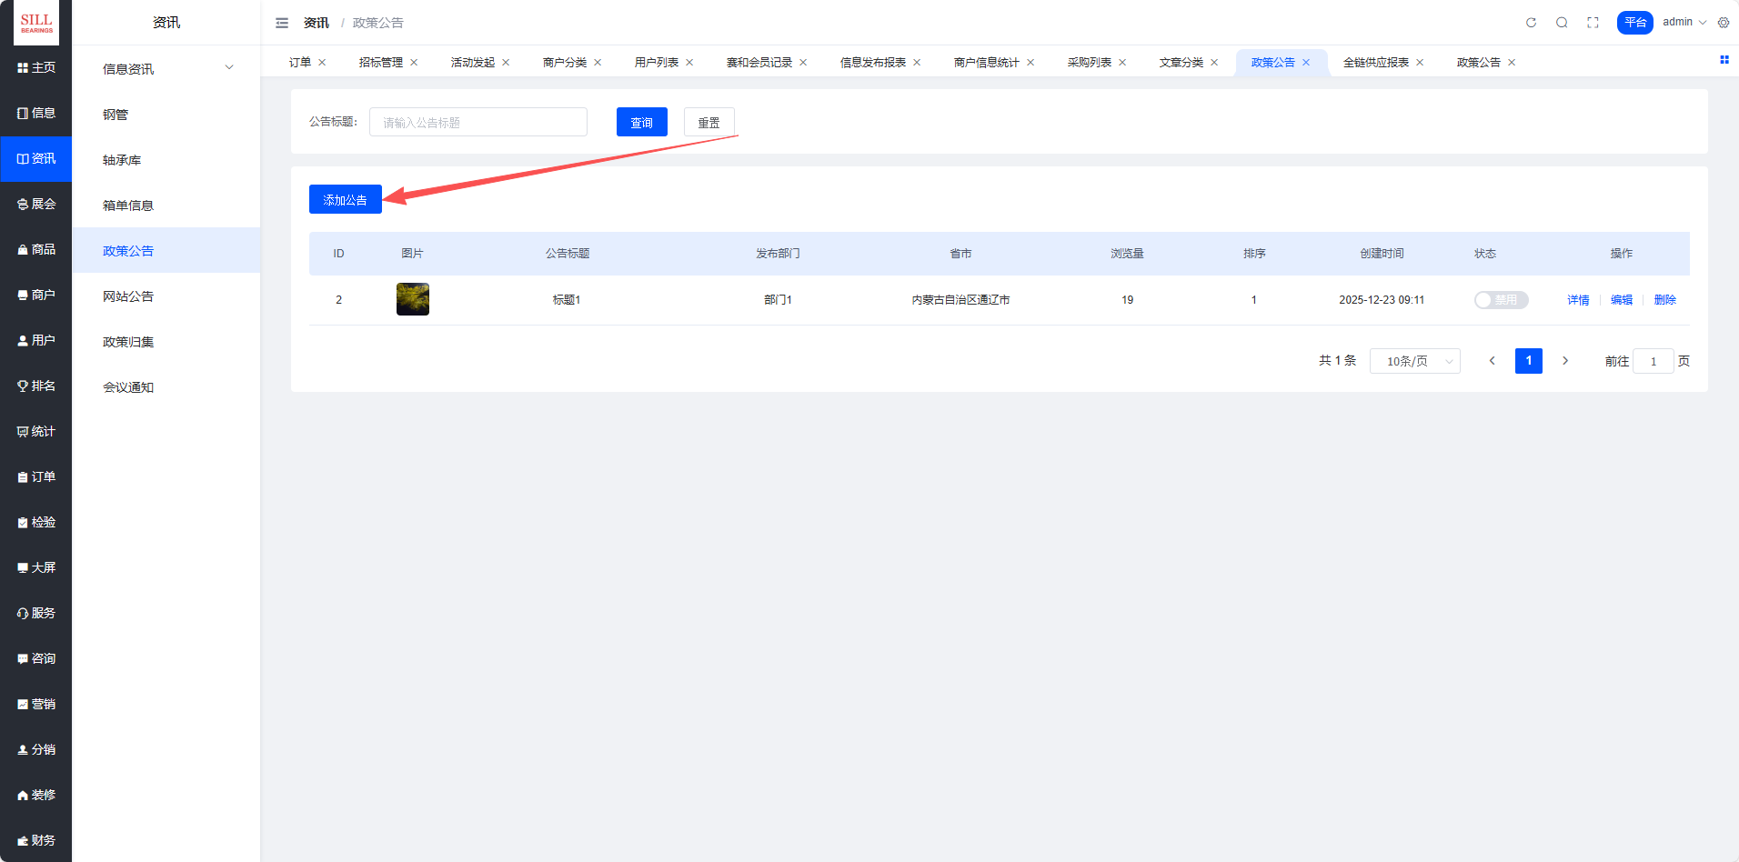Open the search magnifier icon

[x=1562, y=23]
